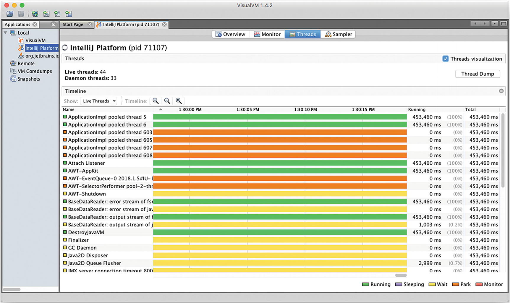
Task: Click the VisualVM application icon in tree
Action: coord(21,40)
